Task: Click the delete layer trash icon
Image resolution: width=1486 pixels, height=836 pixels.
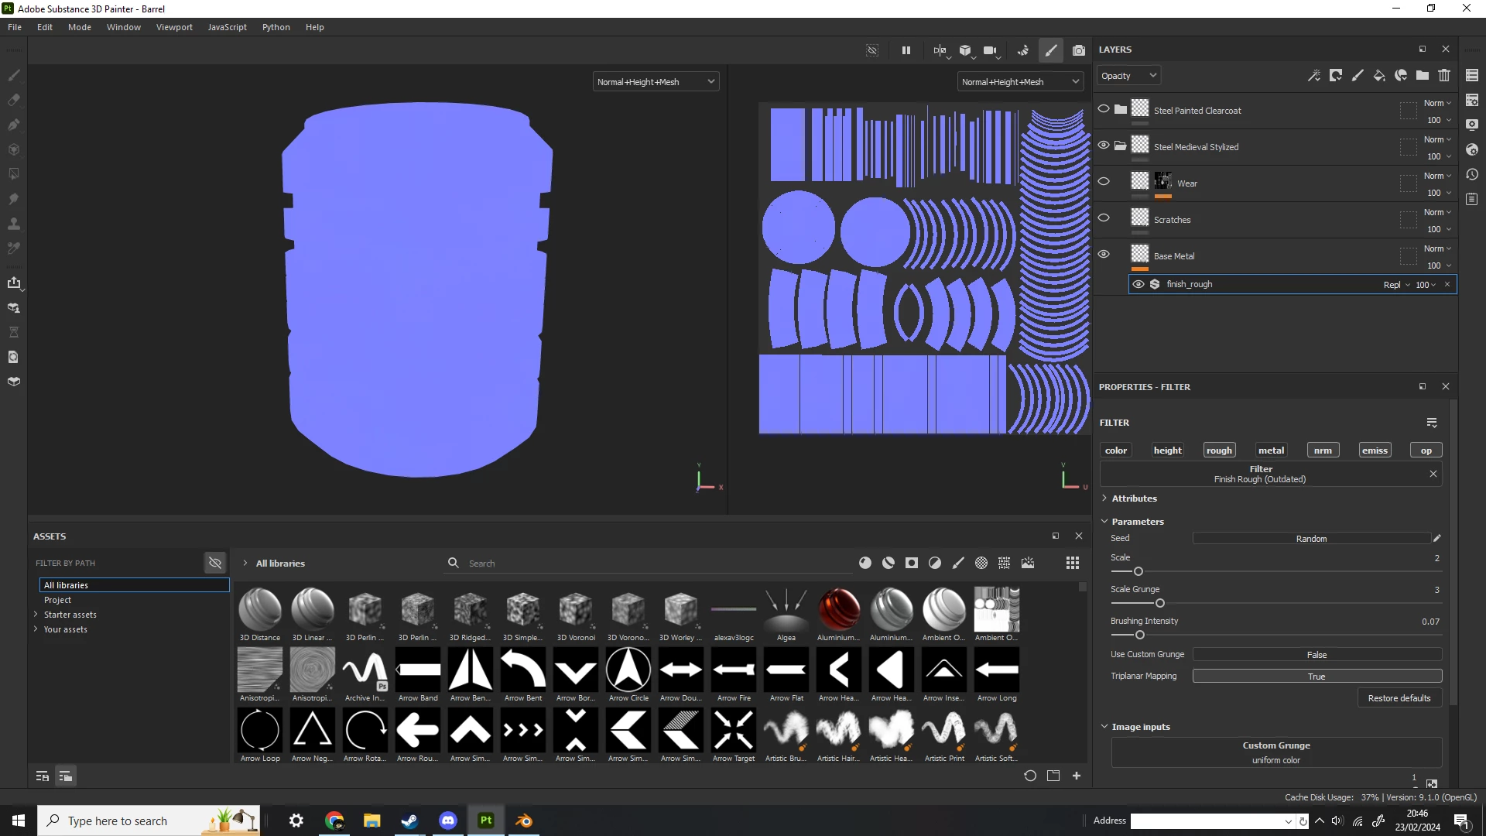Action: point(1444,75)
